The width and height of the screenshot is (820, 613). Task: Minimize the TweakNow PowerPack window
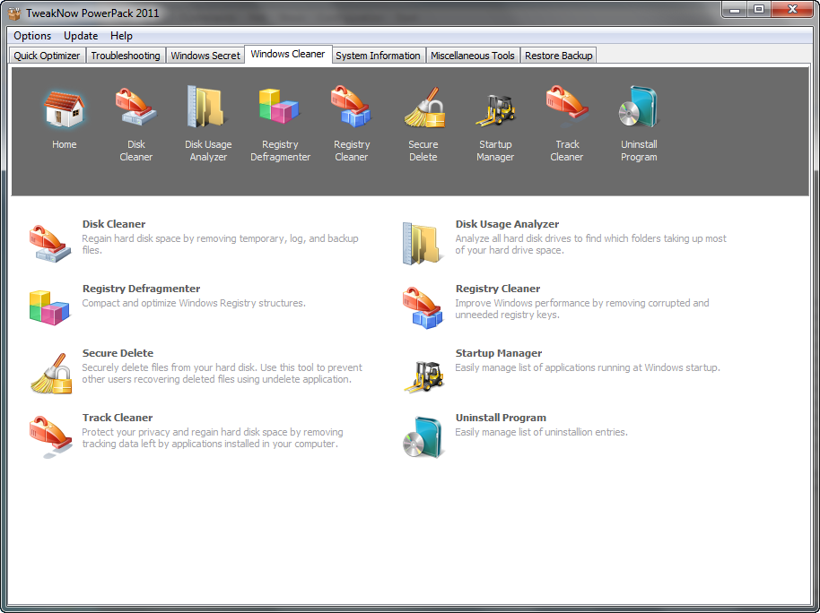coord(735,10)
